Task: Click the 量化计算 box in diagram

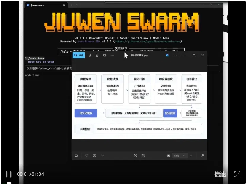Action: tap(139, 89)
